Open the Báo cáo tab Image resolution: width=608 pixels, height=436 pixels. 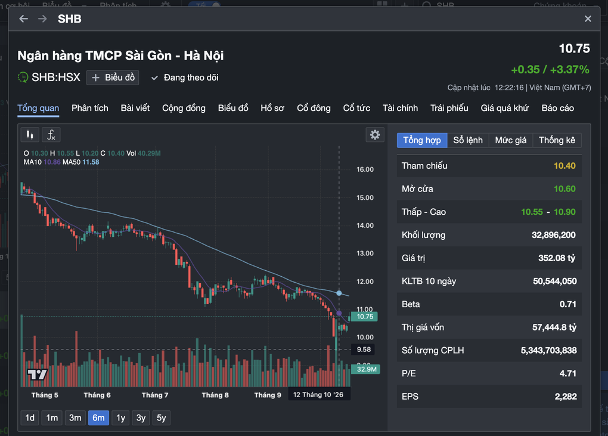pos(557,108)
